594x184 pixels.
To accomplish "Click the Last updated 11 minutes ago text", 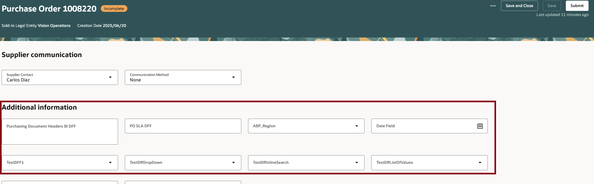I will tap(562, 15).
